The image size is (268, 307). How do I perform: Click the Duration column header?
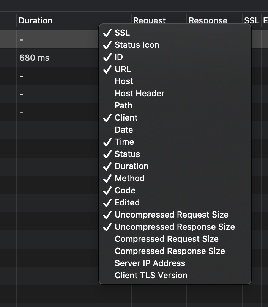[x=74, y=20]
